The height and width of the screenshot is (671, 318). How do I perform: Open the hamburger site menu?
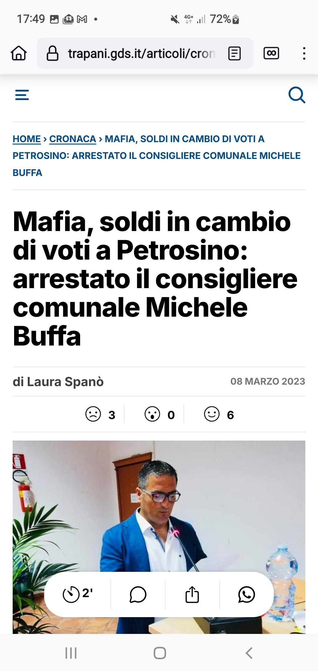pyautogui.click(x=22, y=95)
